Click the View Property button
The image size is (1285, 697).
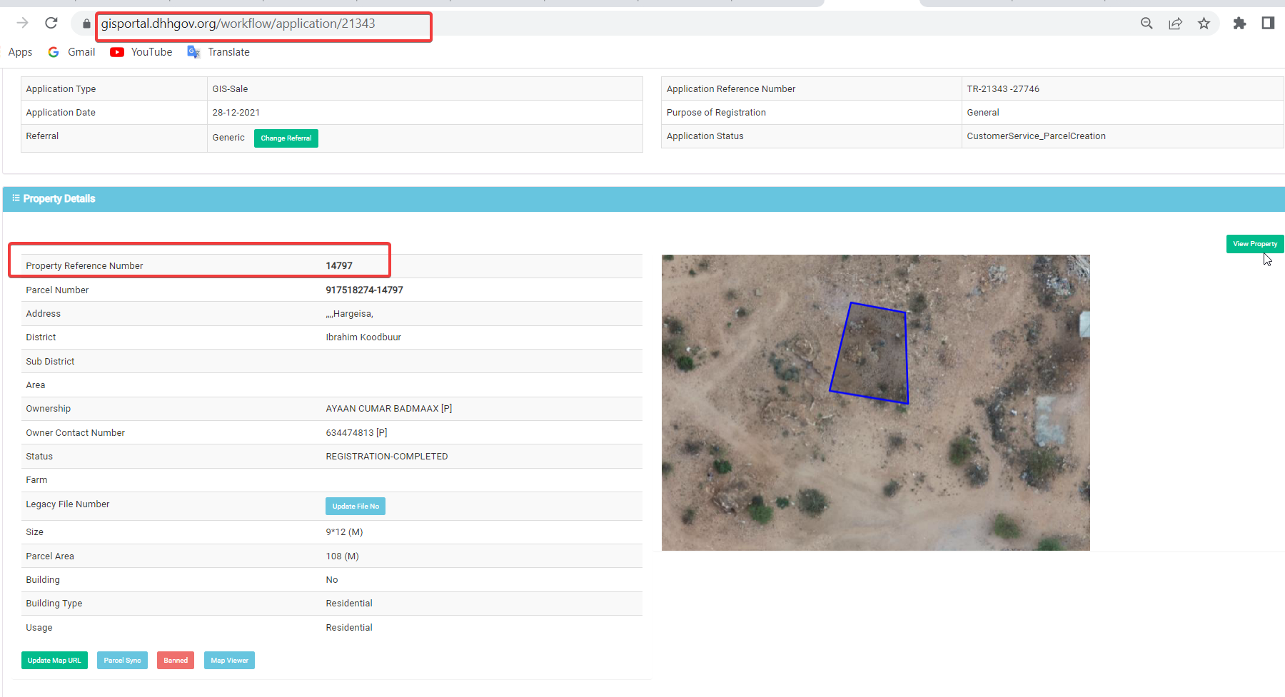pos(1255,244)
